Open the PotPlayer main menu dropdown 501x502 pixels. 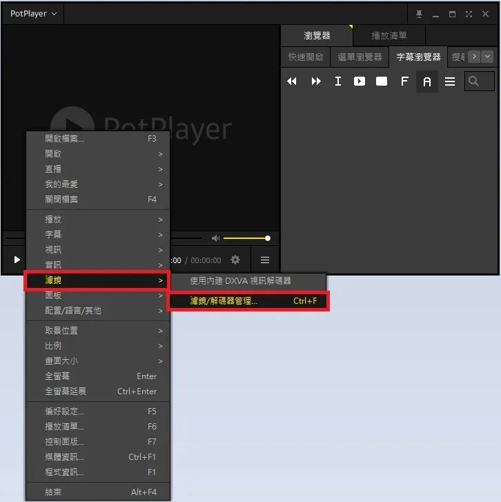(x=33, y=14)
